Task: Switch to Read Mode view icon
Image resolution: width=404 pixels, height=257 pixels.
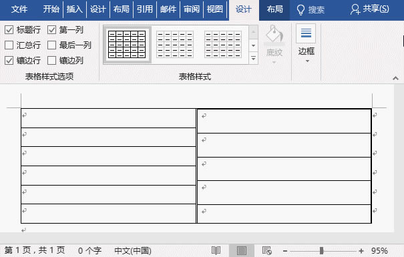Action: pos(216,250)
